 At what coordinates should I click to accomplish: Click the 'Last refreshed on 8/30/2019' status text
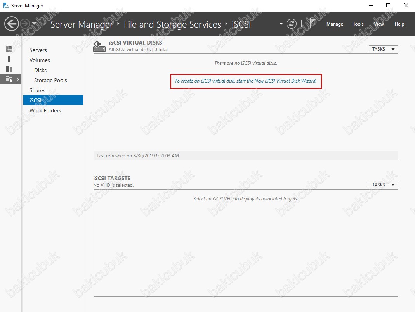coord(138,156)
